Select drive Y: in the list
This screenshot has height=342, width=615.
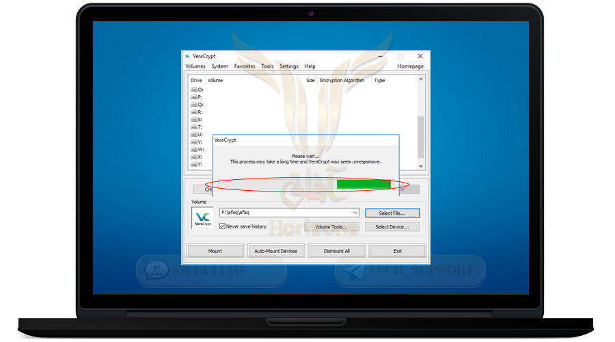point(197,164)
